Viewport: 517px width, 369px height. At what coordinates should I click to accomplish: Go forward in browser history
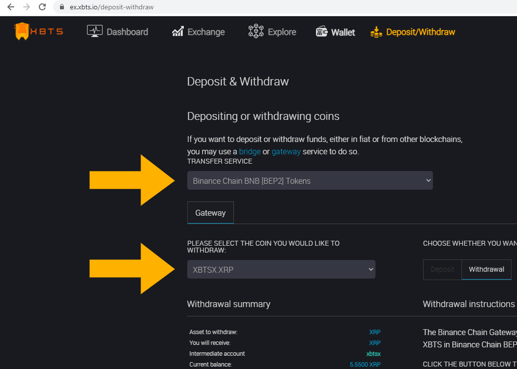(x=27, y=7)
